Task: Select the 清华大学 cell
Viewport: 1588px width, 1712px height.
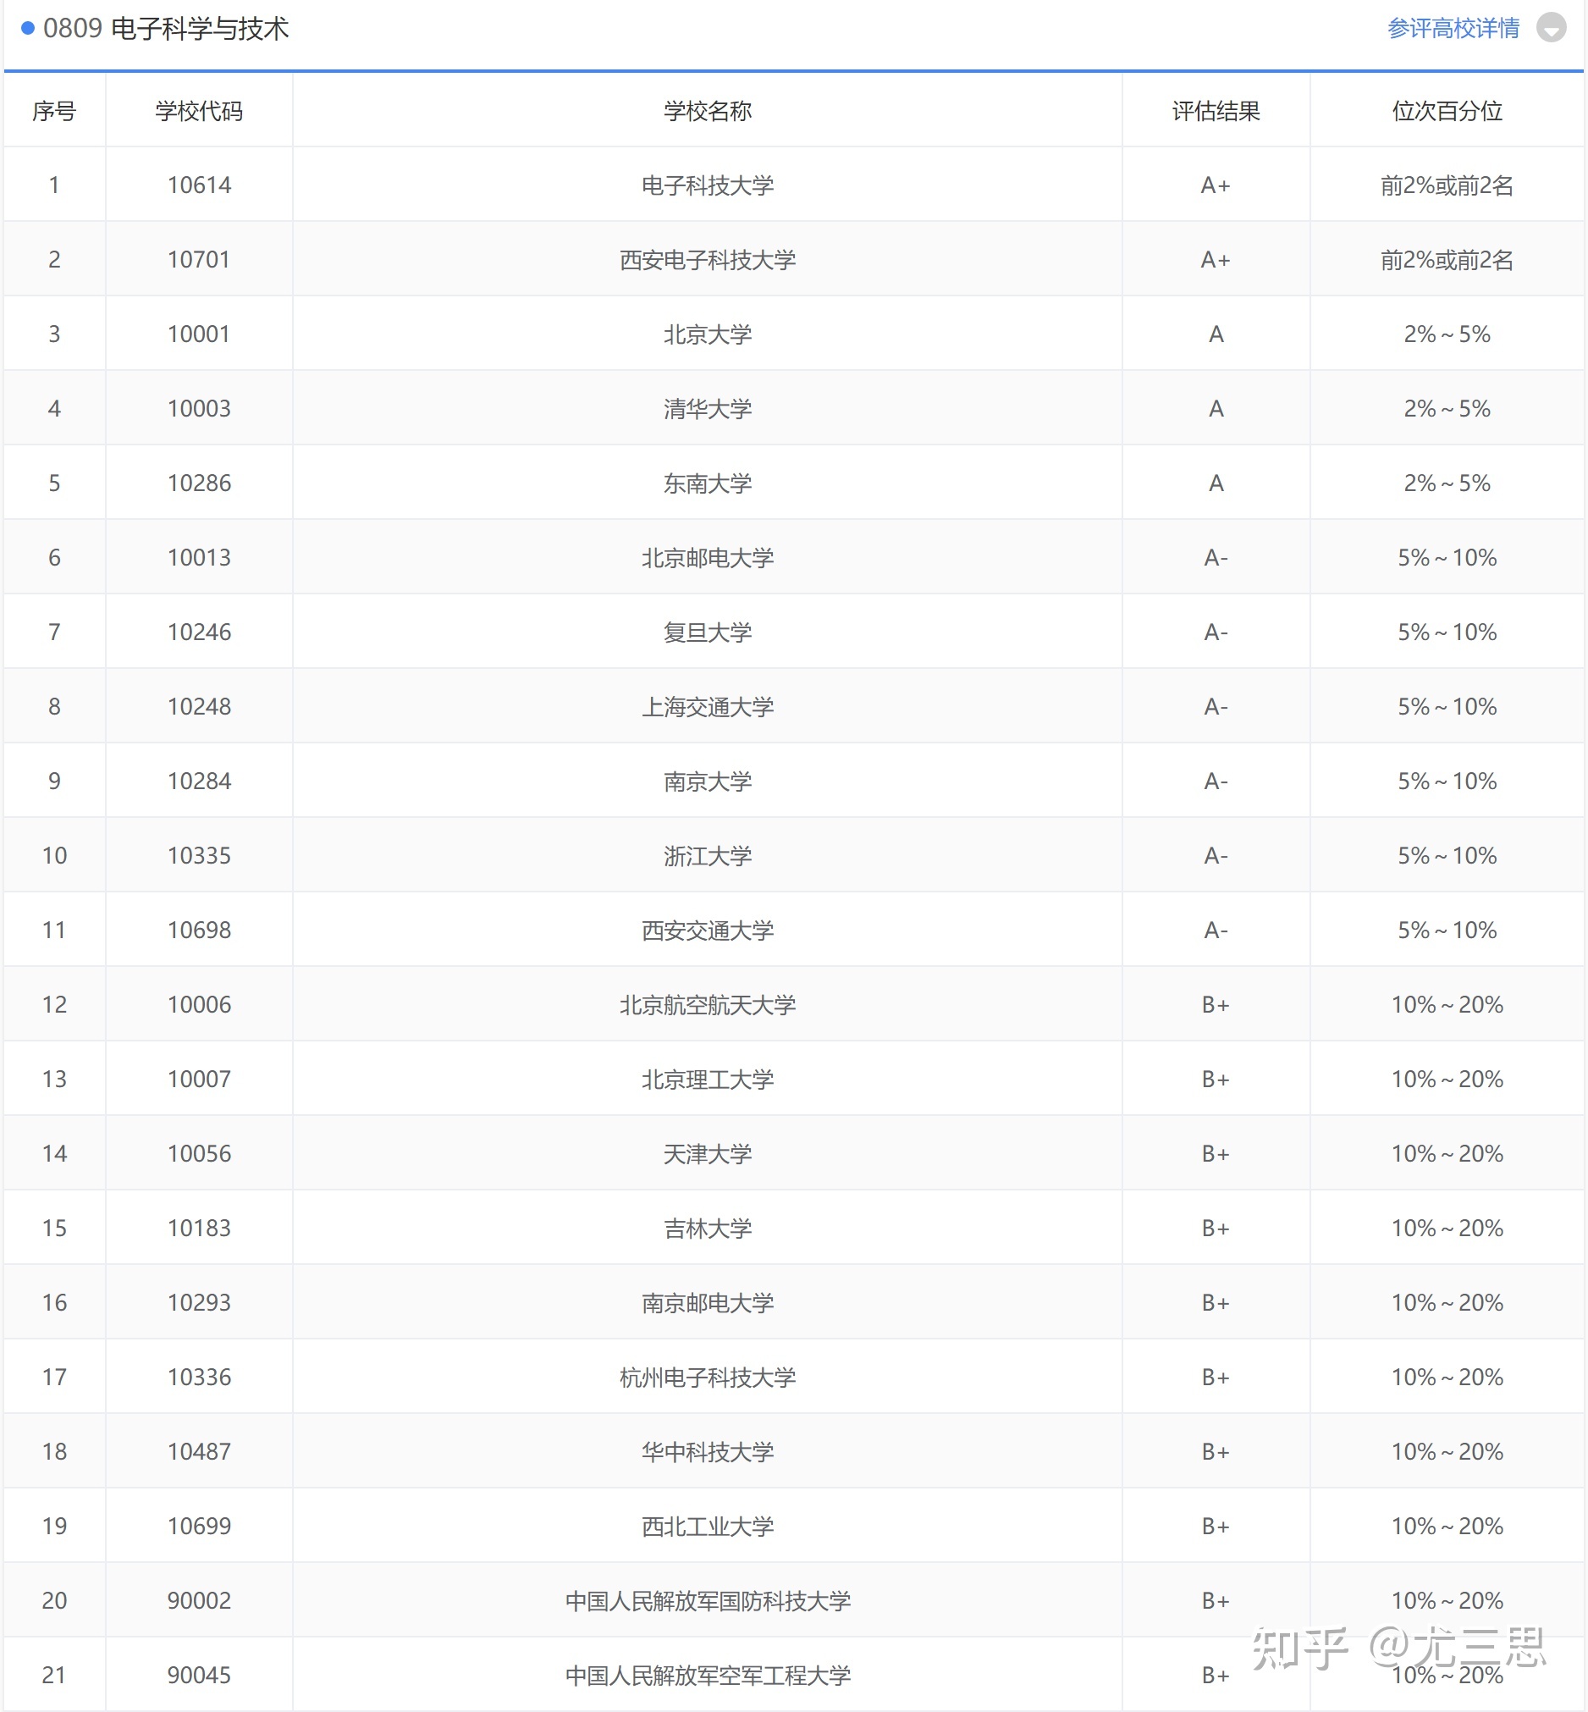Action: point(707,408)
